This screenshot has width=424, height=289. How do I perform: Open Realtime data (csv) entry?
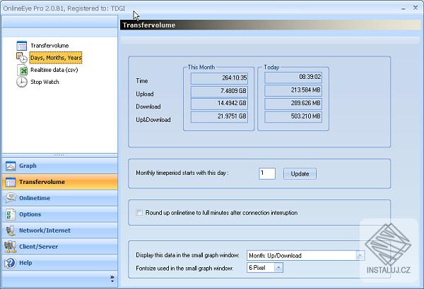54,70
